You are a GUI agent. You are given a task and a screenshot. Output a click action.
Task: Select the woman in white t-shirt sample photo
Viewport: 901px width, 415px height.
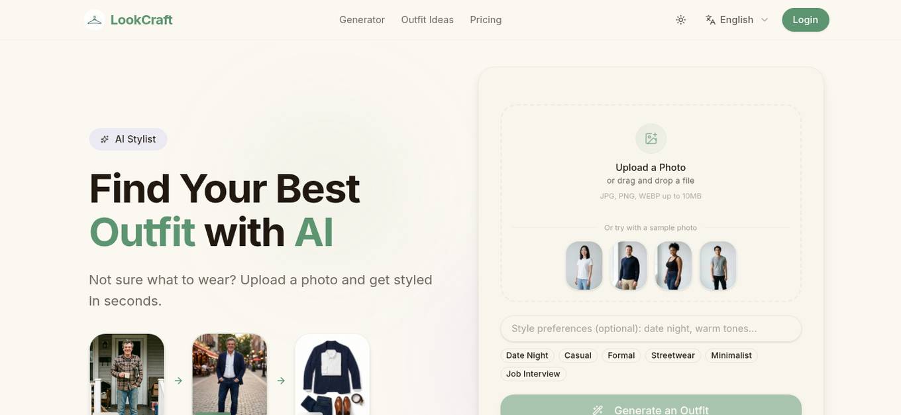click(584, 265)
